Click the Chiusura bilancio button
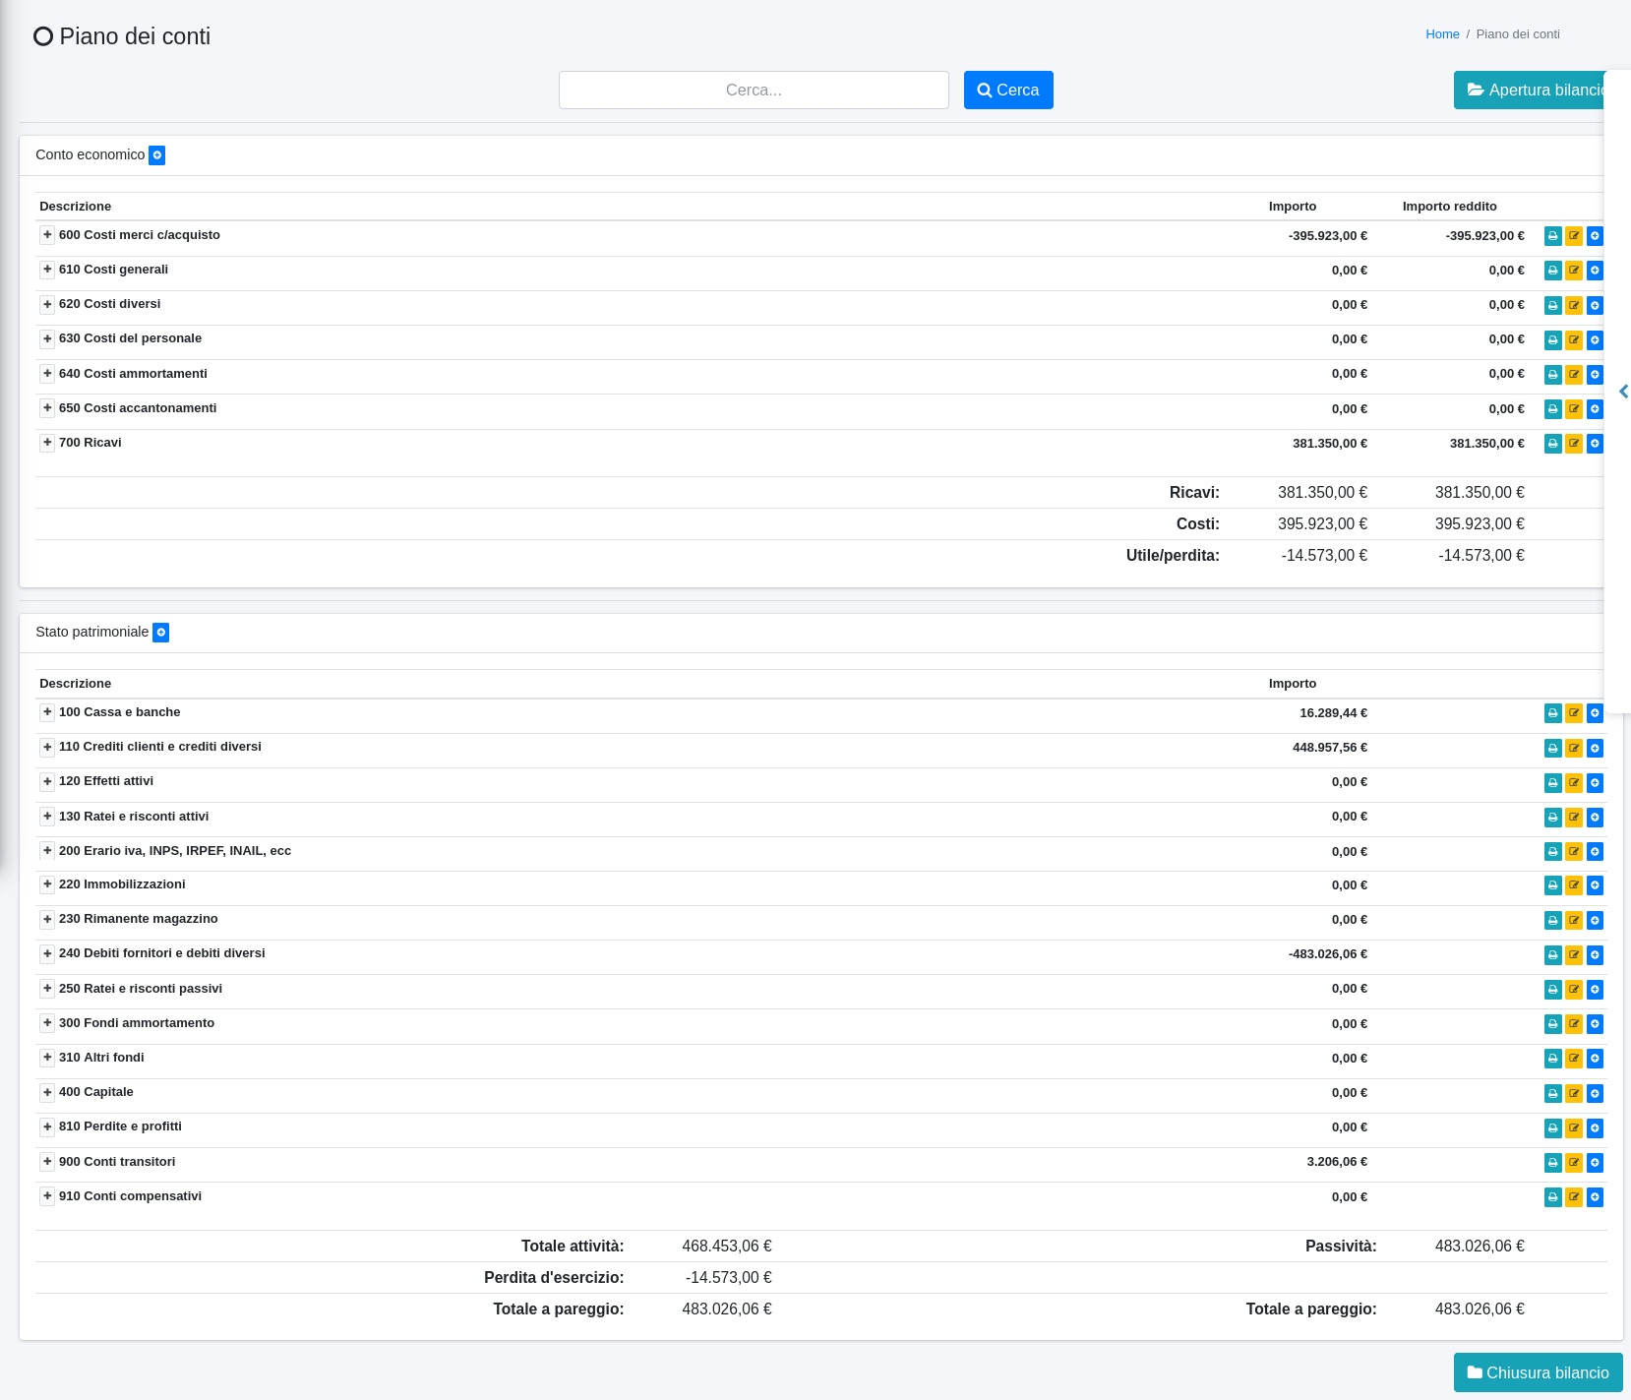The width and height of the screenshot is (1631, 1400). [1538, 1372]
